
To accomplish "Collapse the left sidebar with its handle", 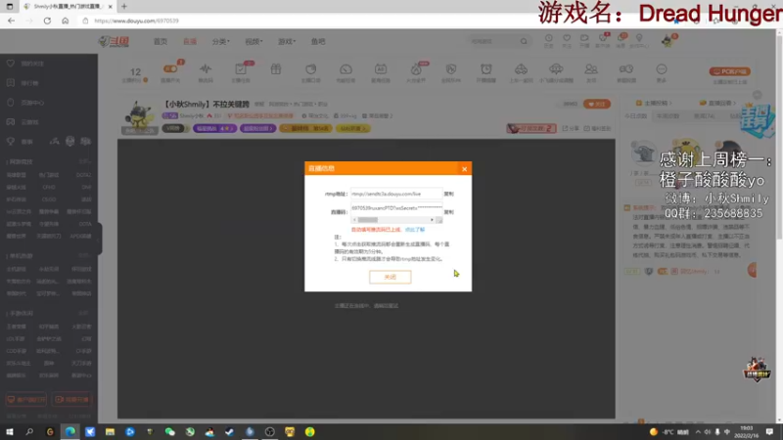I will 100,239.
